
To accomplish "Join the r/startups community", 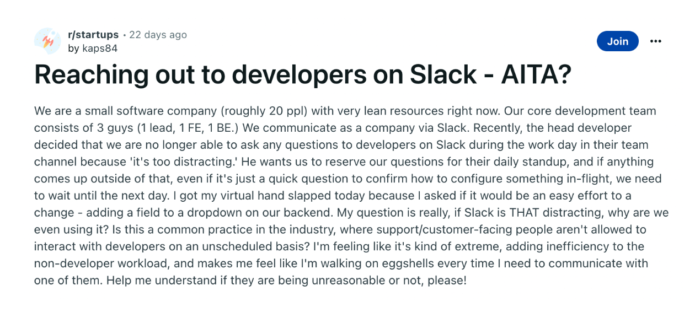I will click(617, 41).
